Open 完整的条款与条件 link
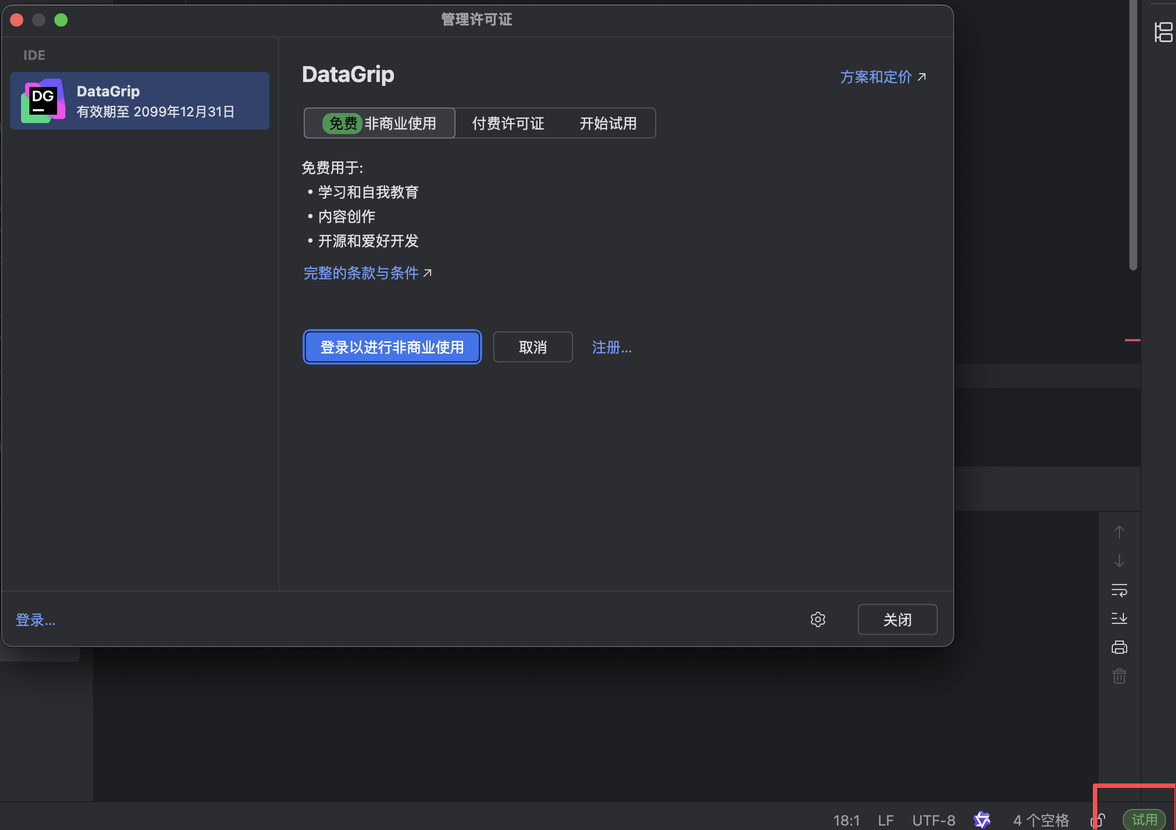Image resolution: width=1176 pixels, height=830 pixels. (361, 273)
